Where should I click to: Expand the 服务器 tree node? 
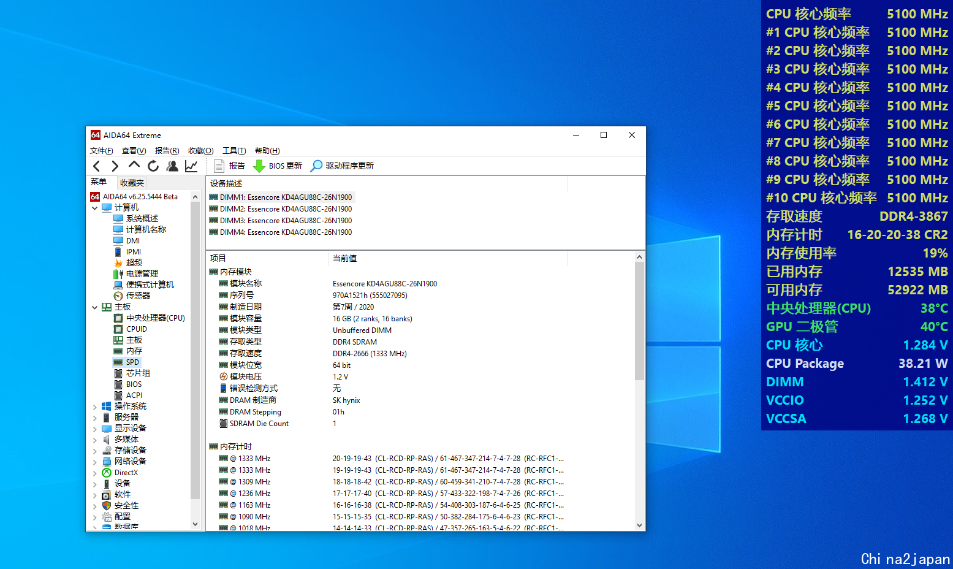[x=95, y=418]
